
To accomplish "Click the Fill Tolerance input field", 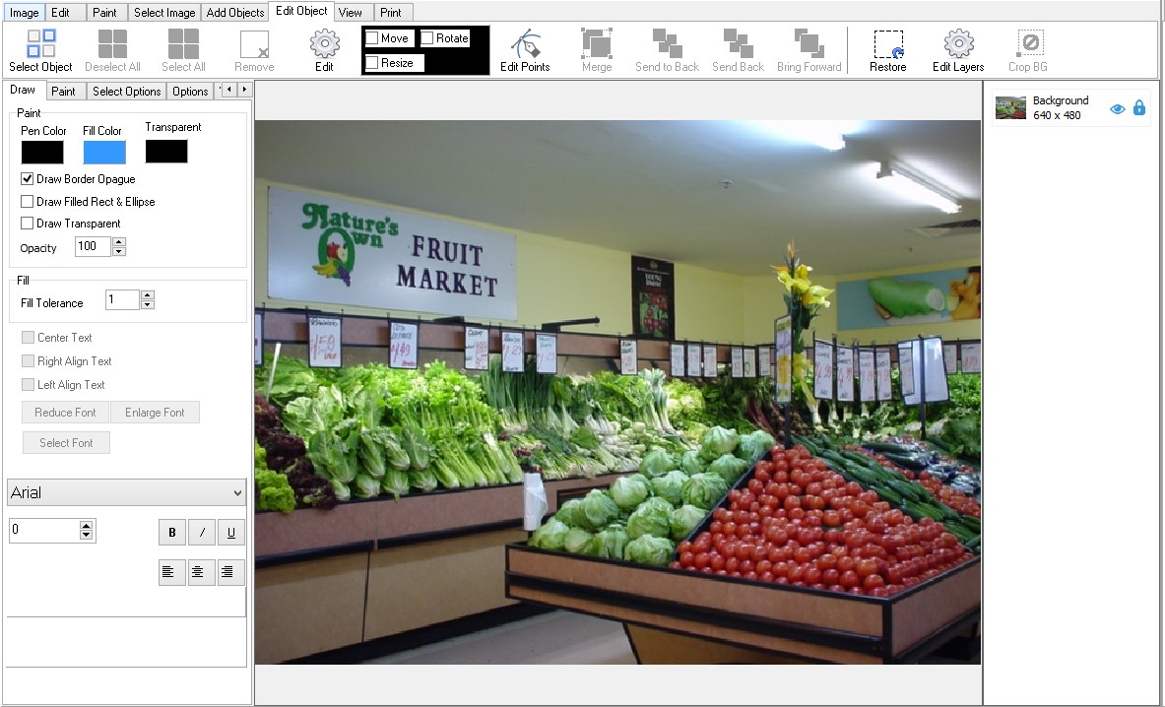I will coord(122,299).
